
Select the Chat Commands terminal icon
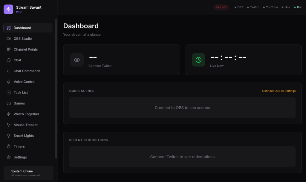tap(9, 71)
